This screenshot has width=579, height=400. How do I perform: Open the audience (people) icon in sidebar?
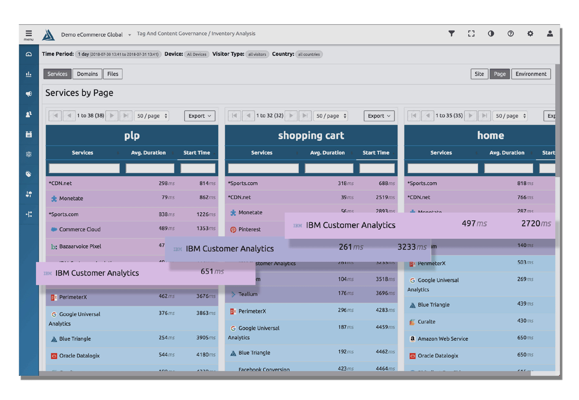[x=29, y=114]
